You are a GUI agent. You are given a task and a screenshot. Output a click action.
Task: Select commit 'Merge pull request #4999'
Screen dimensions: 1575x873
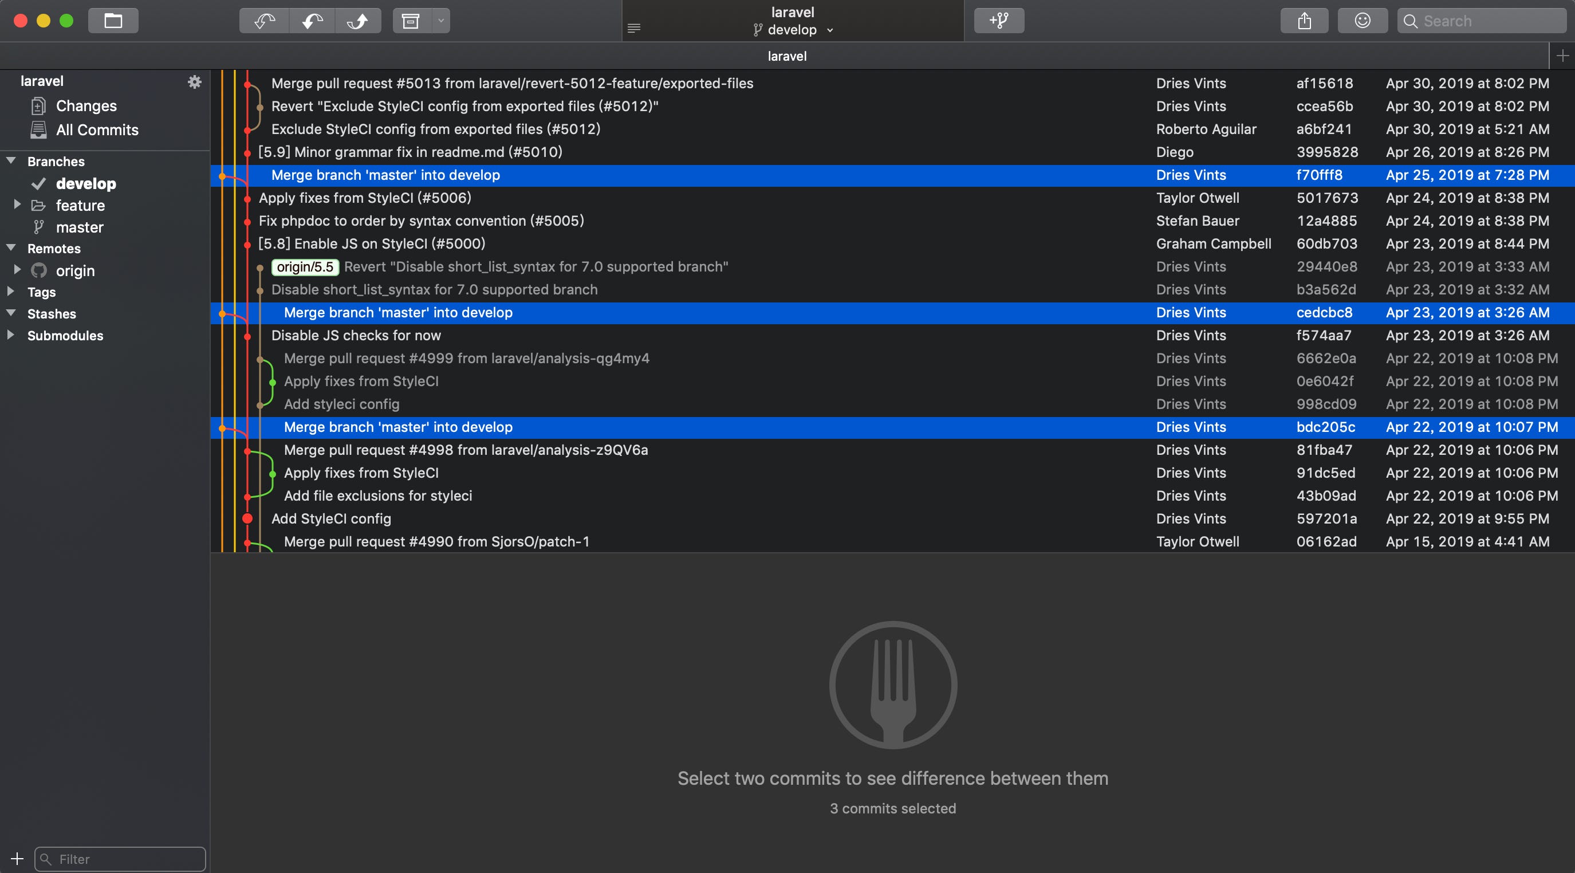pyautogui.click(x=893, y=358)
